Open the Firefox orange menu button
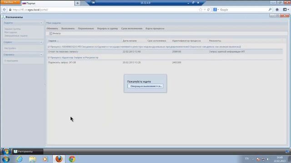Viewport: 291px width, 163px height. point(10,2)
